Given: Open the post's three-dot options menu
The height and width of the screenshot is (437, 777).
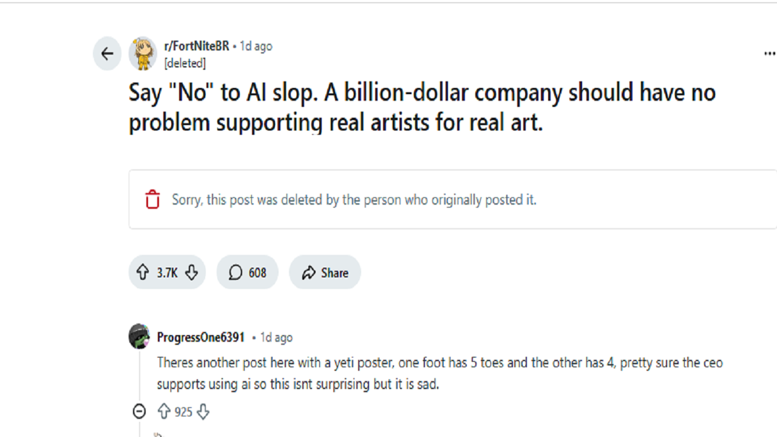Looking at the screenshot, I should pyautogui.click(x=769, y=54).
